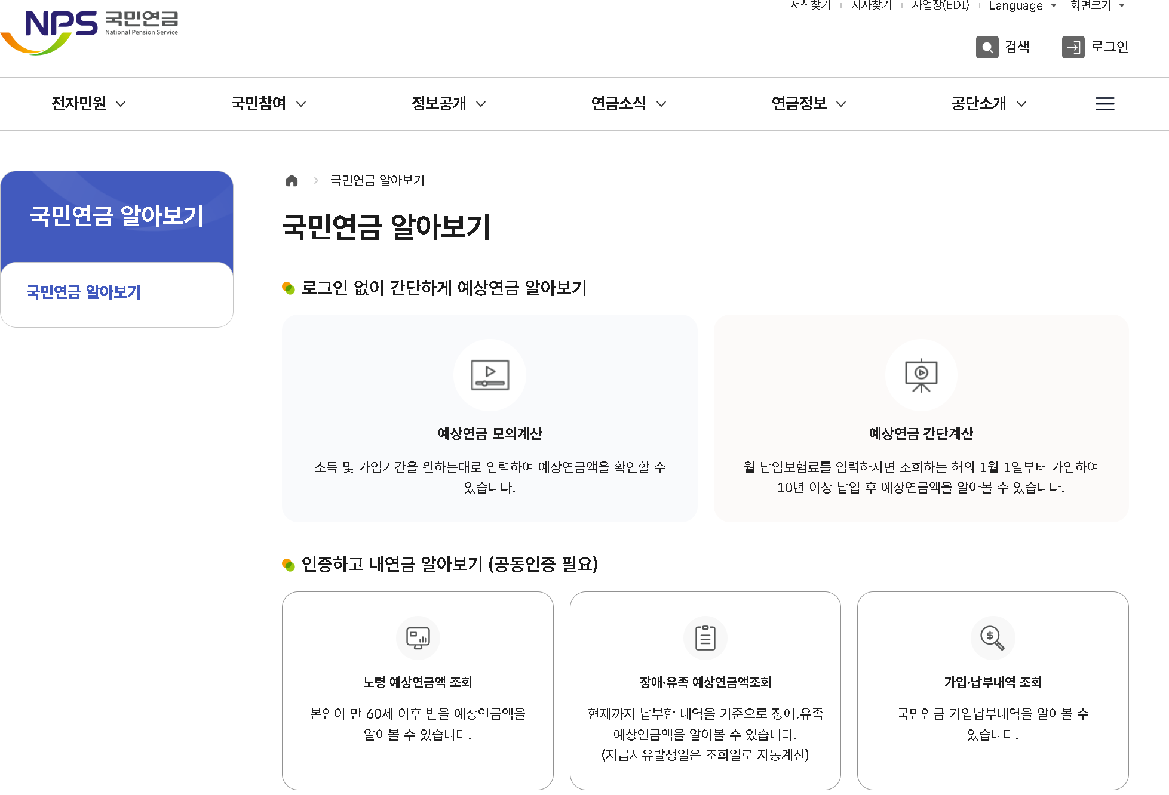Open the 연금정보 navigation menu

click(x=808, y=104)
